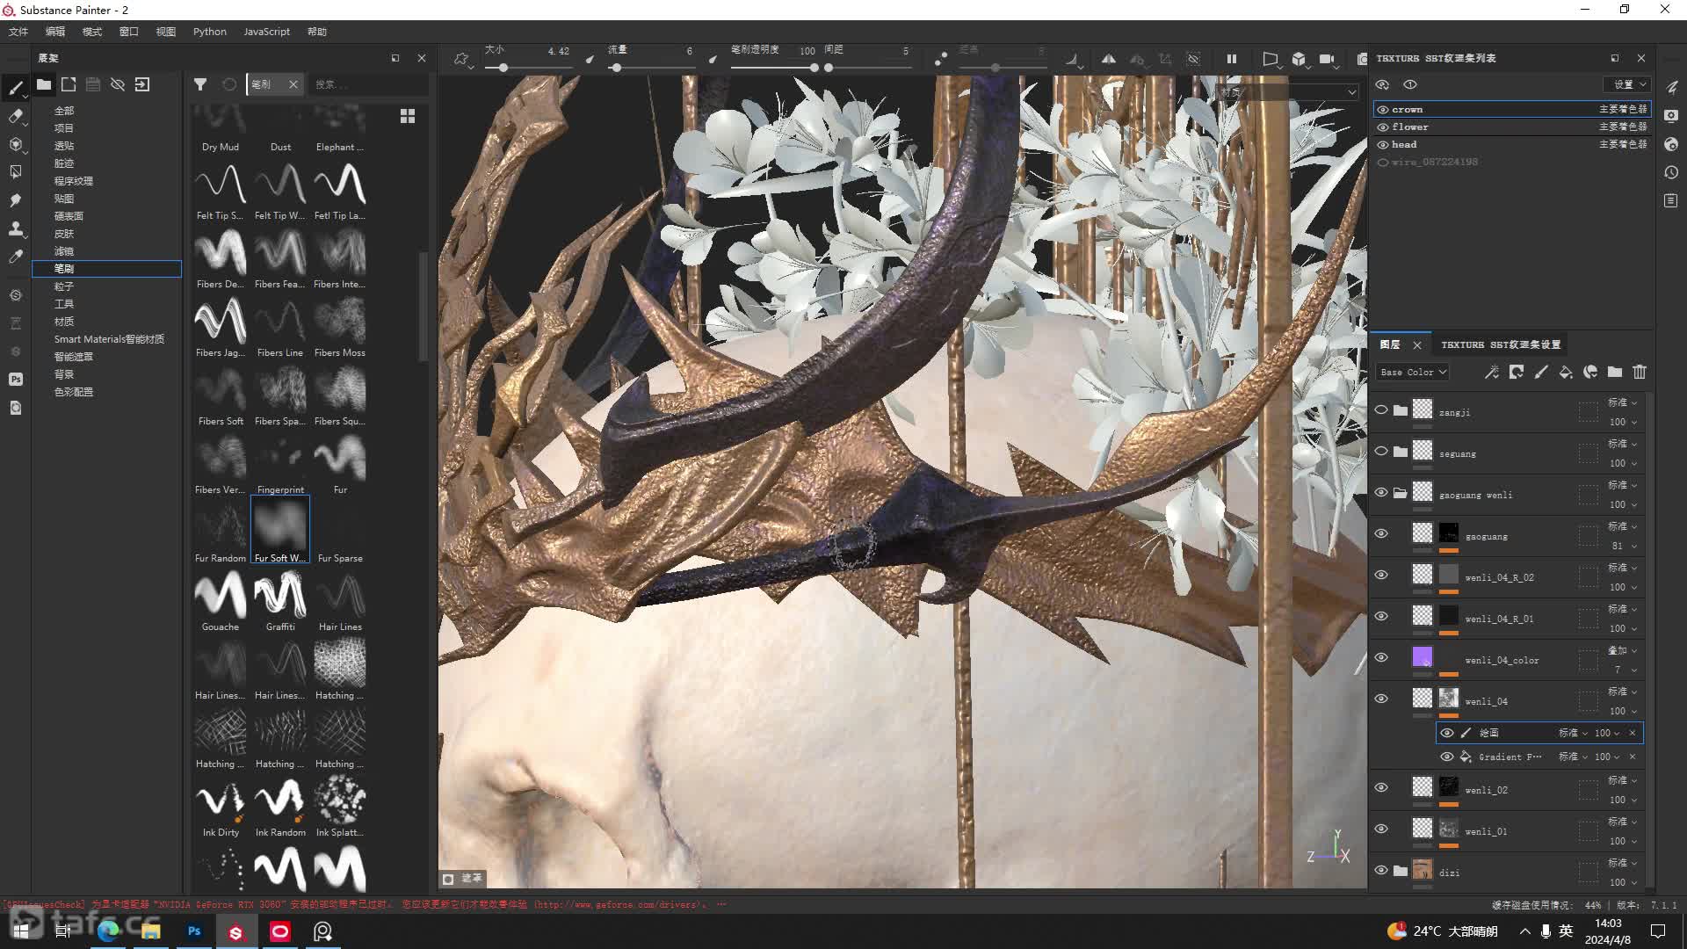Open the 文件 menu
The height and width of the screenshot is (949, 1687).
(18, 32)
